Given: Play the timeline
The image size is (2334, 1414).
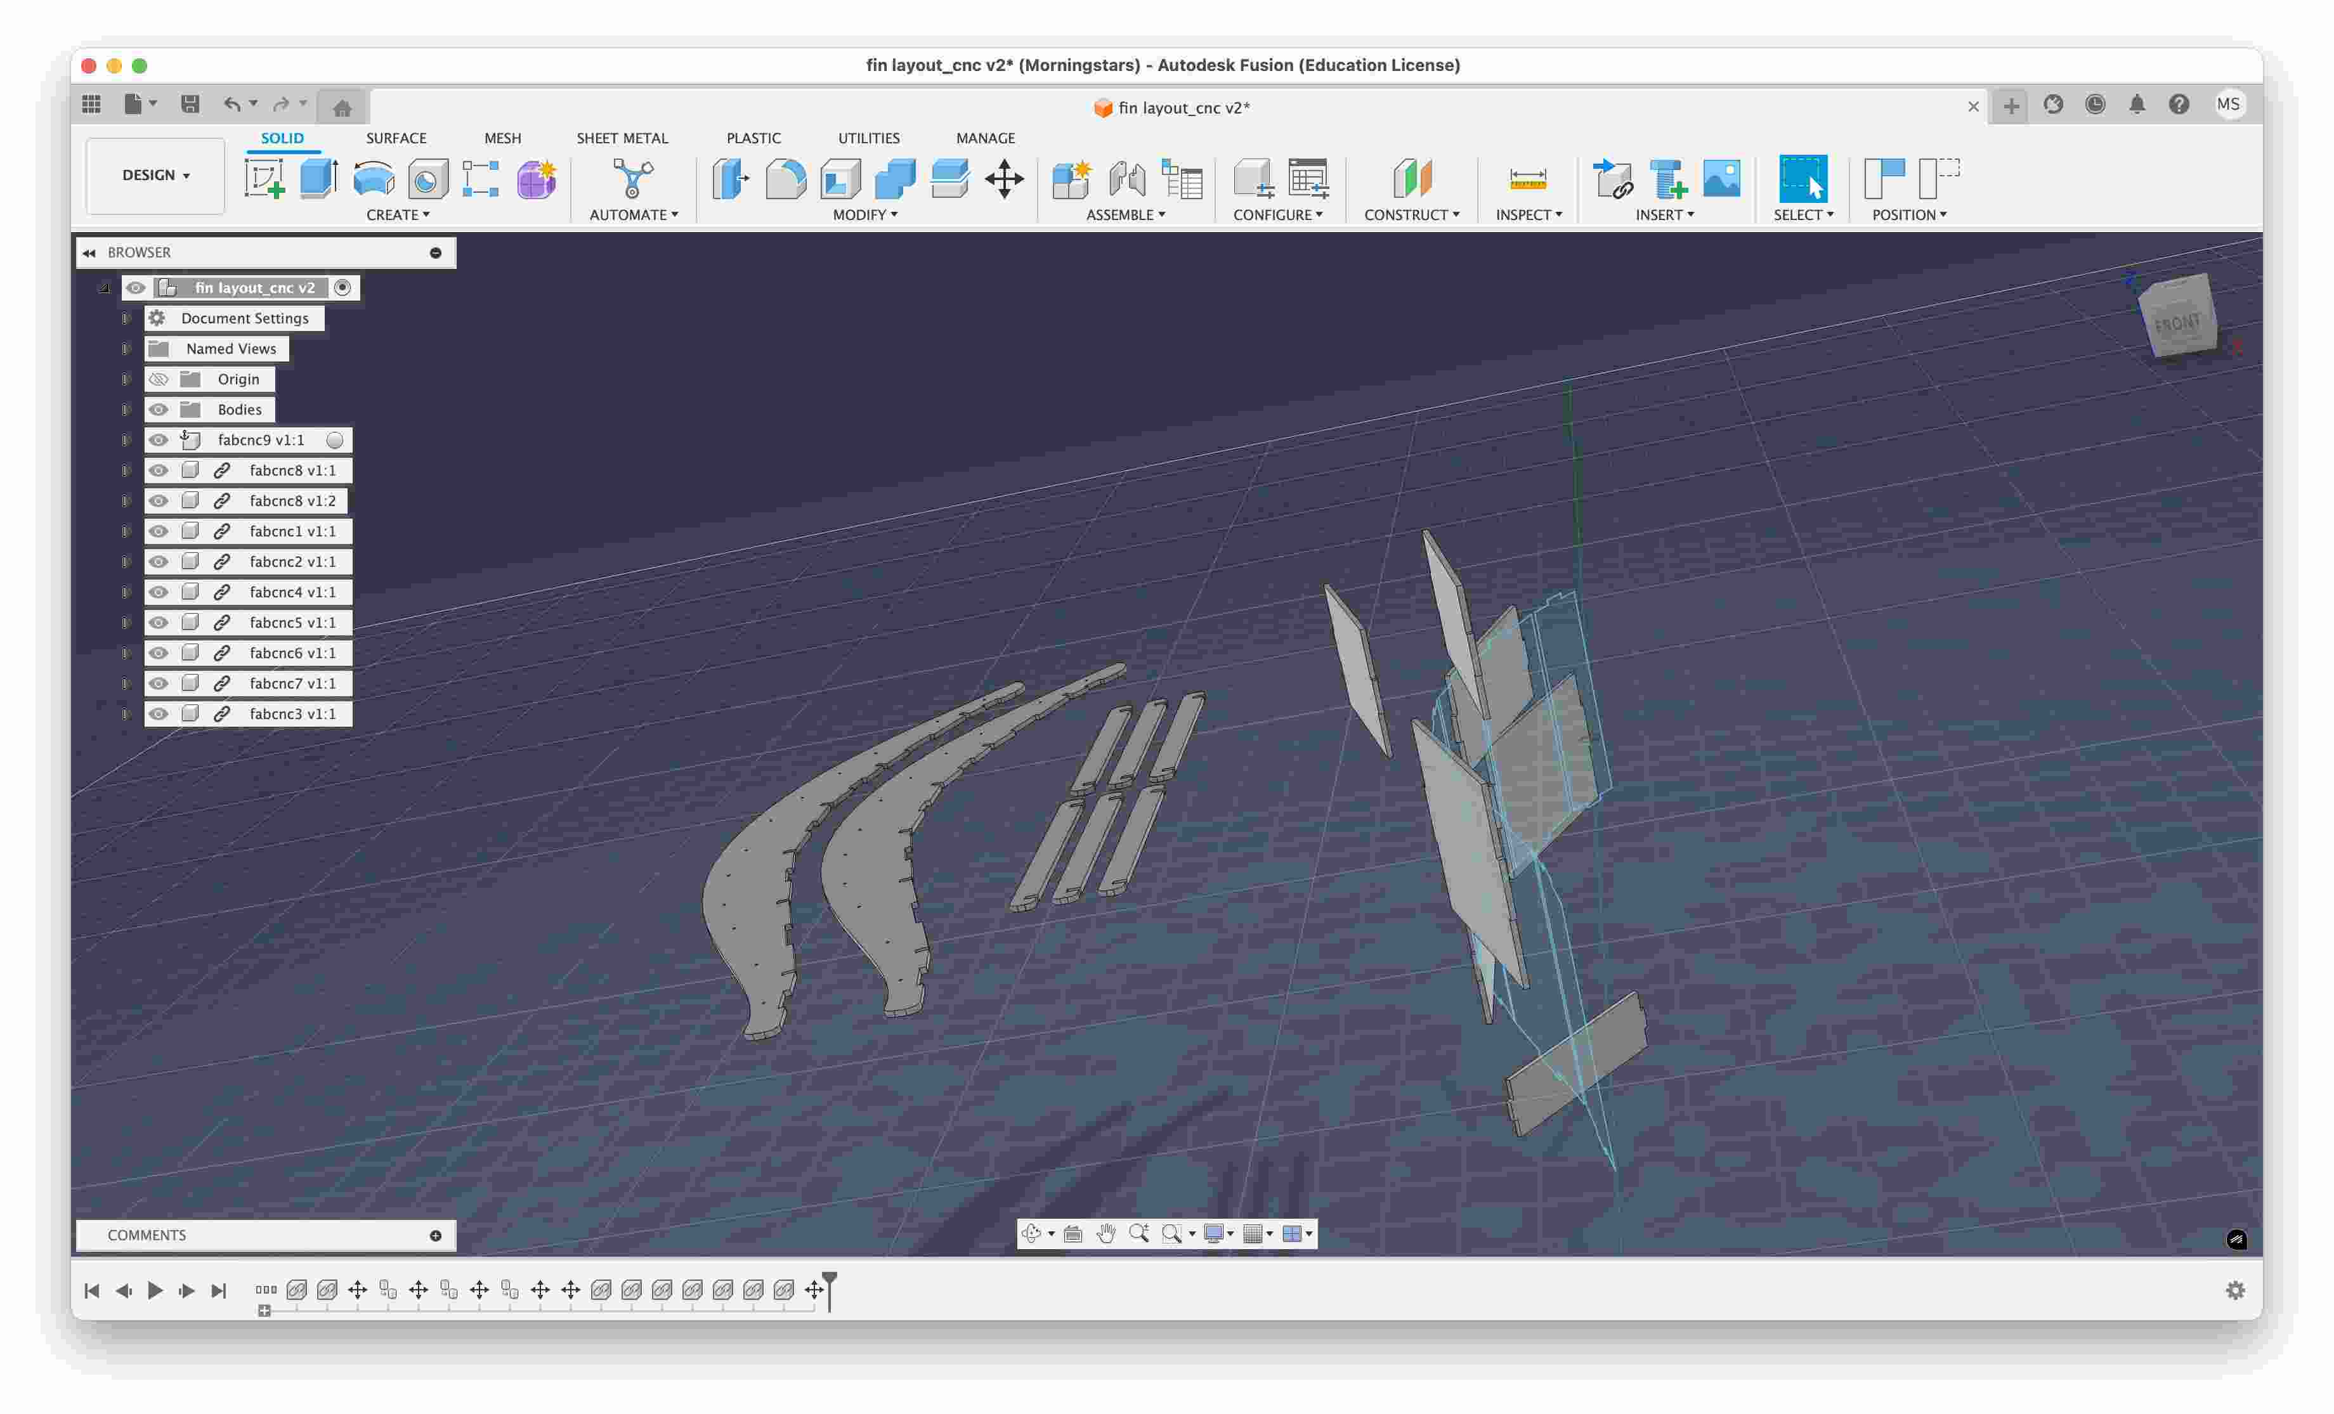Looking at the screenshot, I should (155, 1290).
